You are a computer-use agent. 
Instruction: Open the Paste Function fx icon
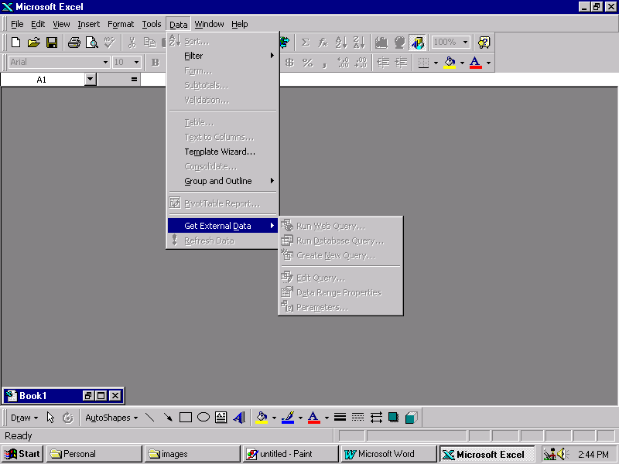pyautogui.click(x=323, y=43)
